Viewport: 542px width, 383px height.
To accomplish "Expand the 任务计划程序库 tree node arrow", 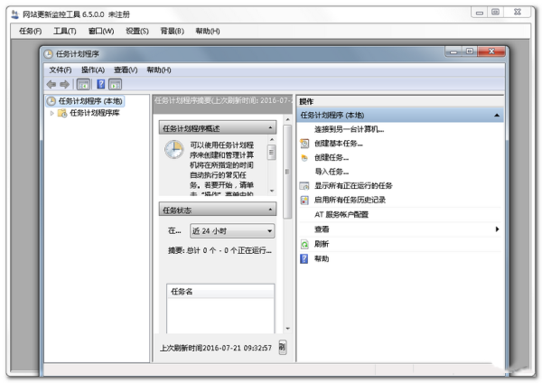I will (51, 113).
